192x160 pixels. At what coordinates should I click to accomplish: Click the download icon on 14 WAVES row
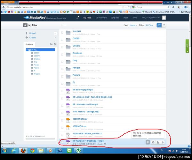point(158,142)
